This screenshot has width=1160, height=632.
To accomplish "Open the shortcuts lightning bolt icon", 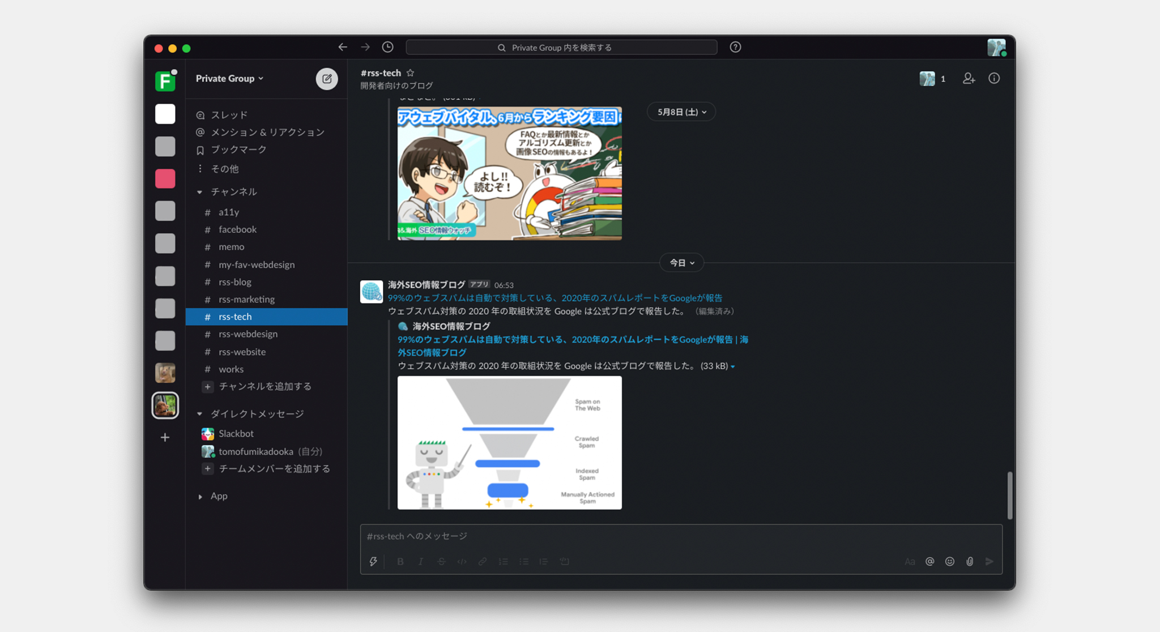I will (x=373, y=561).
